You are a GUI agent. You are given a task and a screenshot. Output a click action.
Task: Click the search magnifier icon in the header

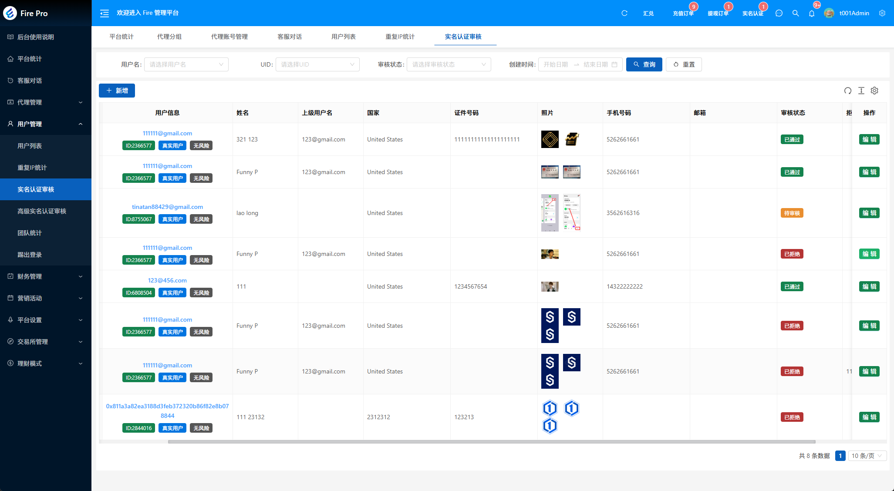point(796,13)
